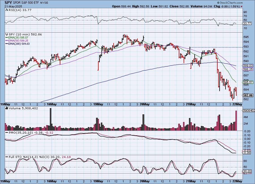Click the '80' label on stochastic axis
The width and height of the screenshot is (255, 184).
[x=245, y=161]
